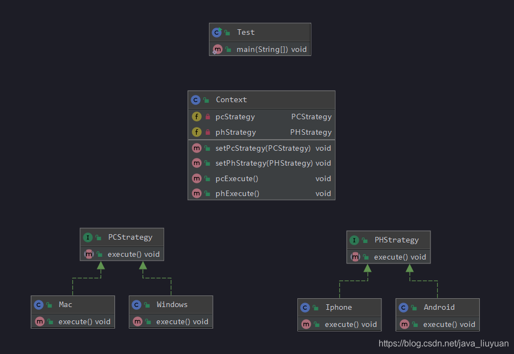The height and width of the screenshot is (354, 514).
Task: Click the interface icon beside PCStrategy title
Action: click(87, 237)
